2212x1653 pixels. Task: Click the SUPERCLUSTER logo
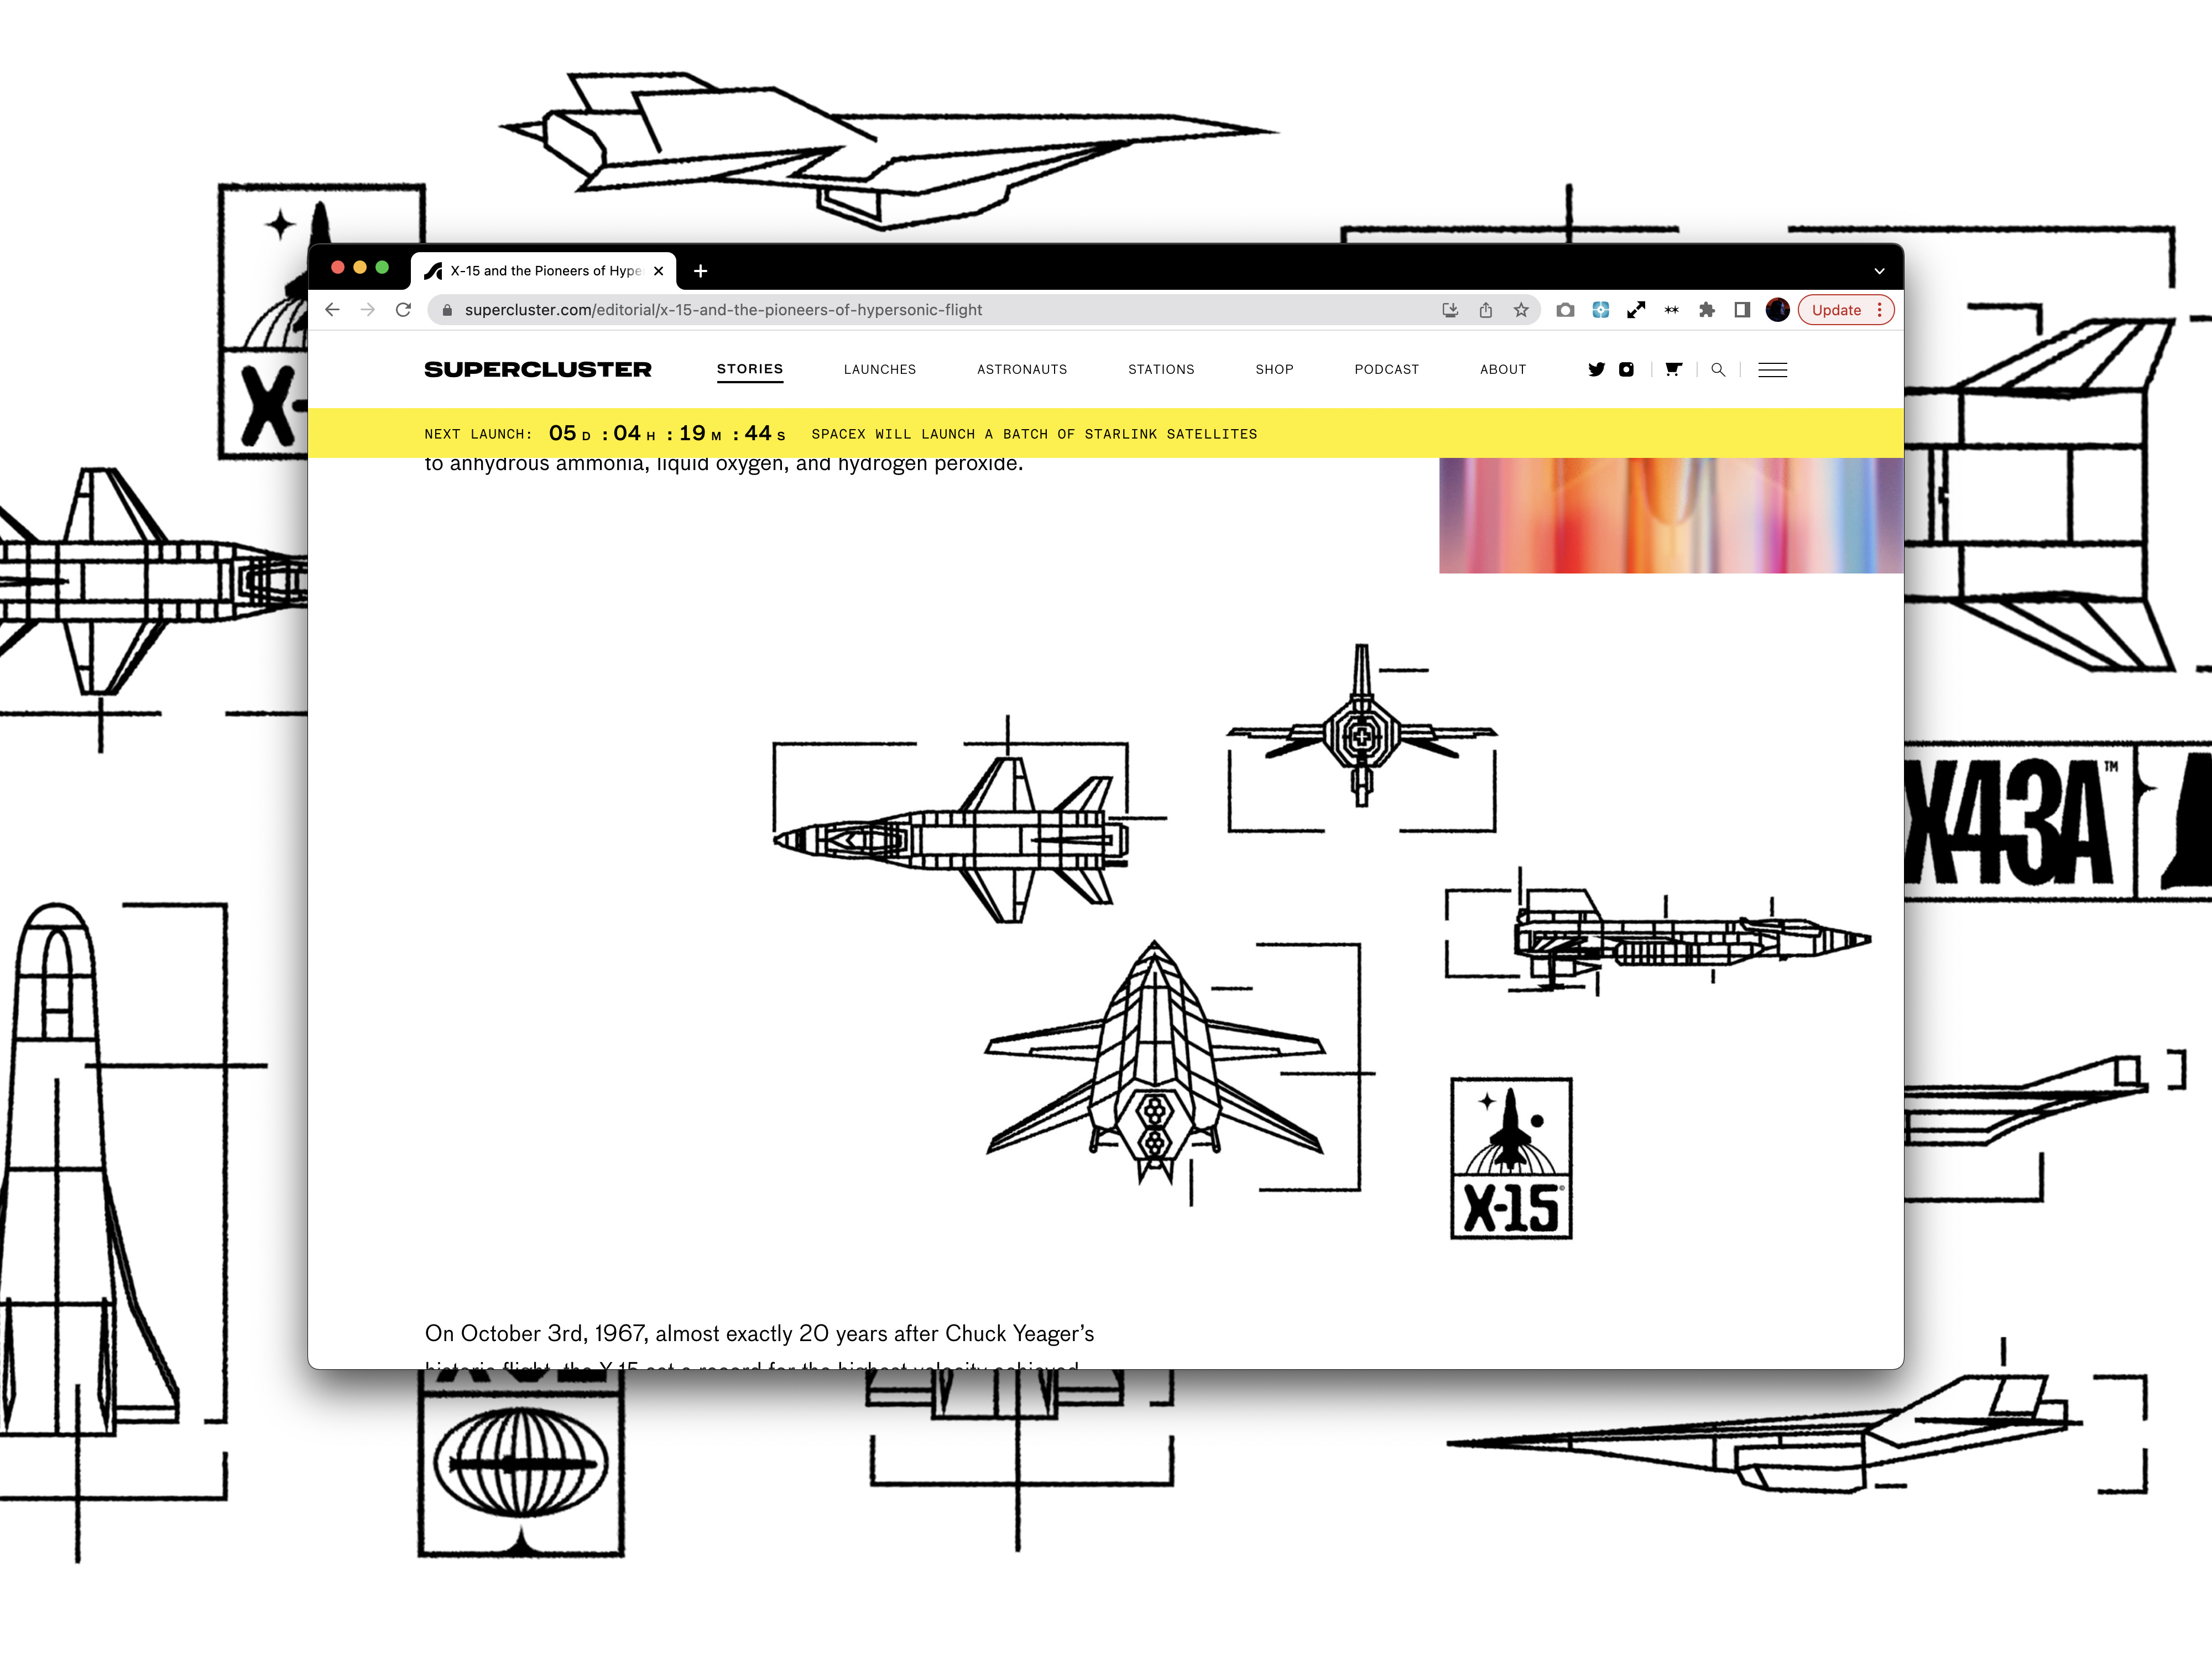point(538,369)
